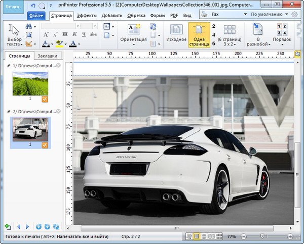
Task: Select the green field page thumbnail
Action: [30, 83]
